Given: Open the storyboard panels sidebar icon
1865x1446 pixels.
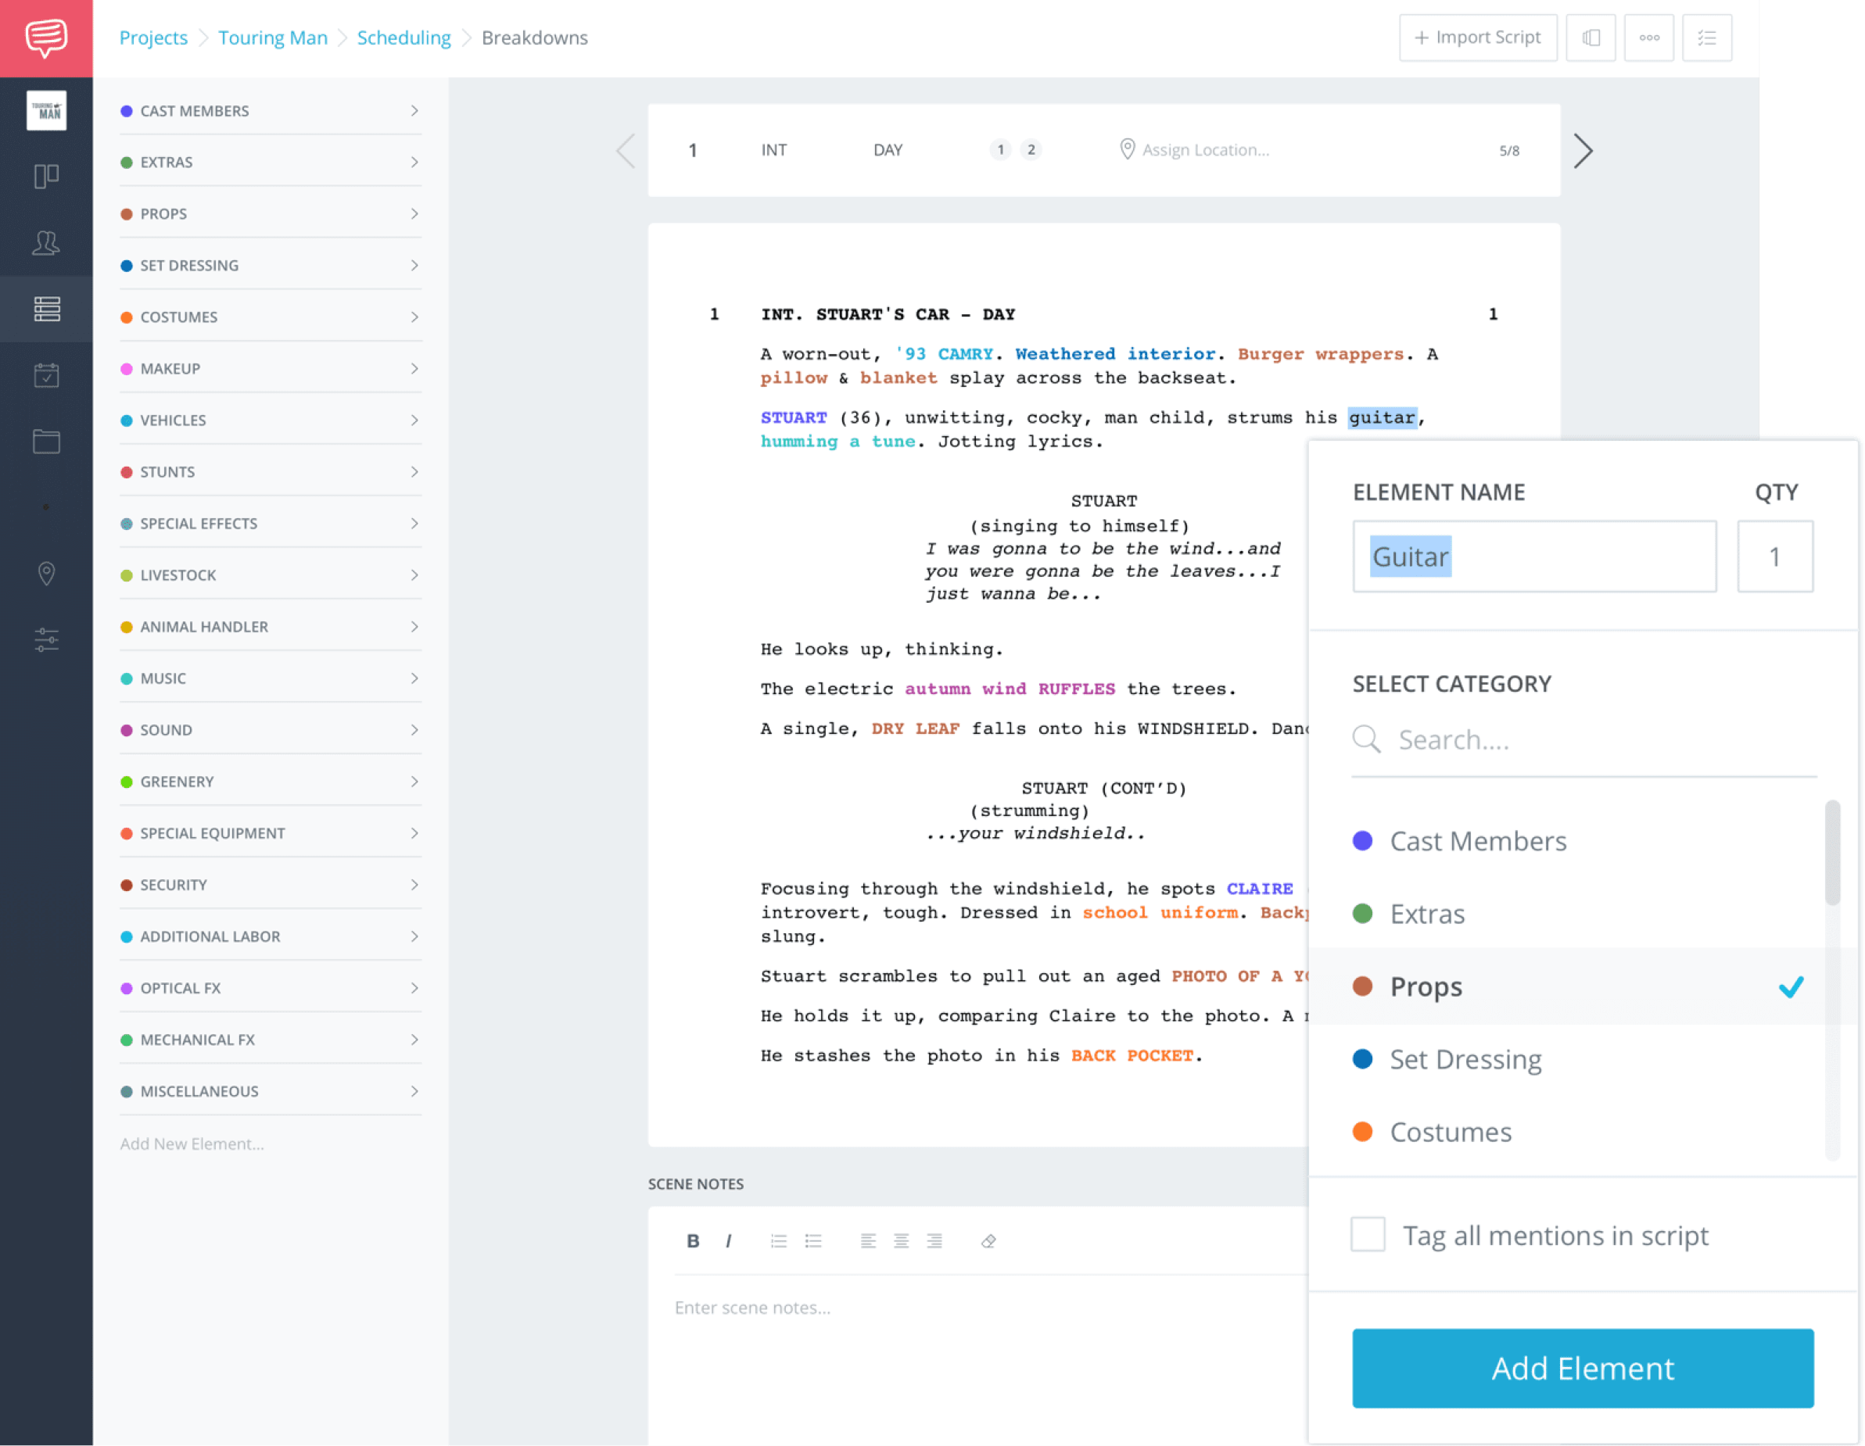Looking at the screenshot, I should [x=46, y=177].
